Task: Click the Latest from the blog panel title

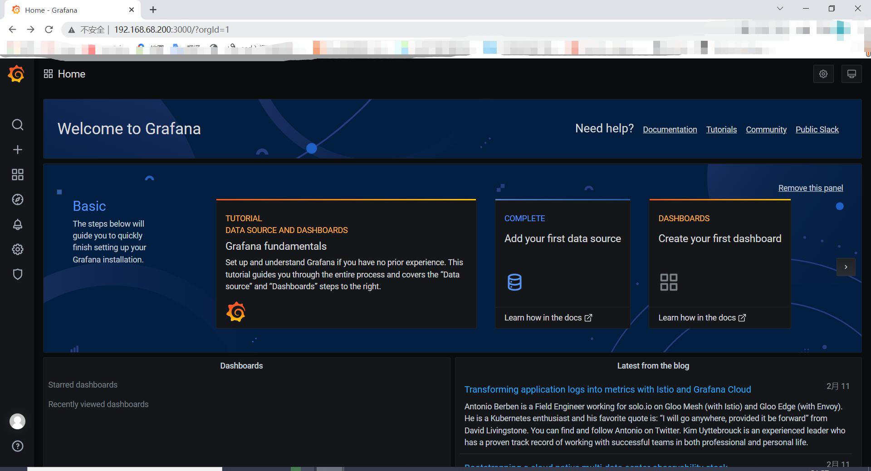Action: click(x=653, y=366)
